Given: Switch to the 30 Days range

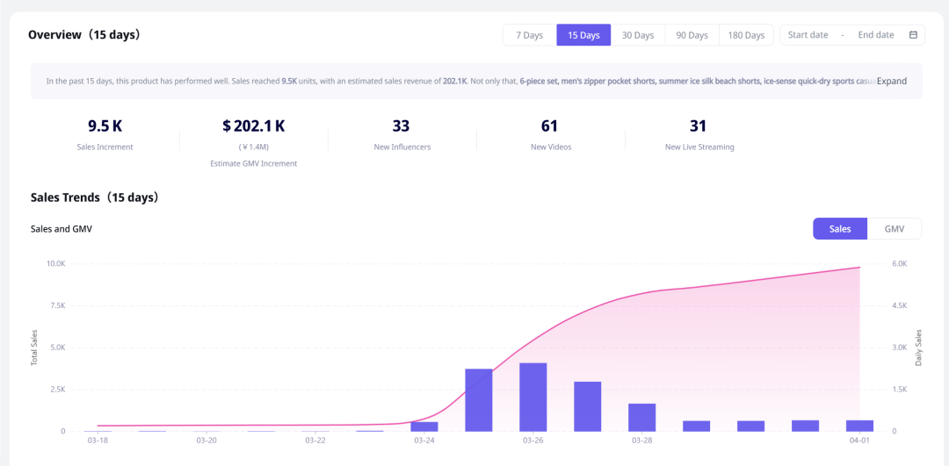Looking at the screenshot, I should [x=638, y=35].
